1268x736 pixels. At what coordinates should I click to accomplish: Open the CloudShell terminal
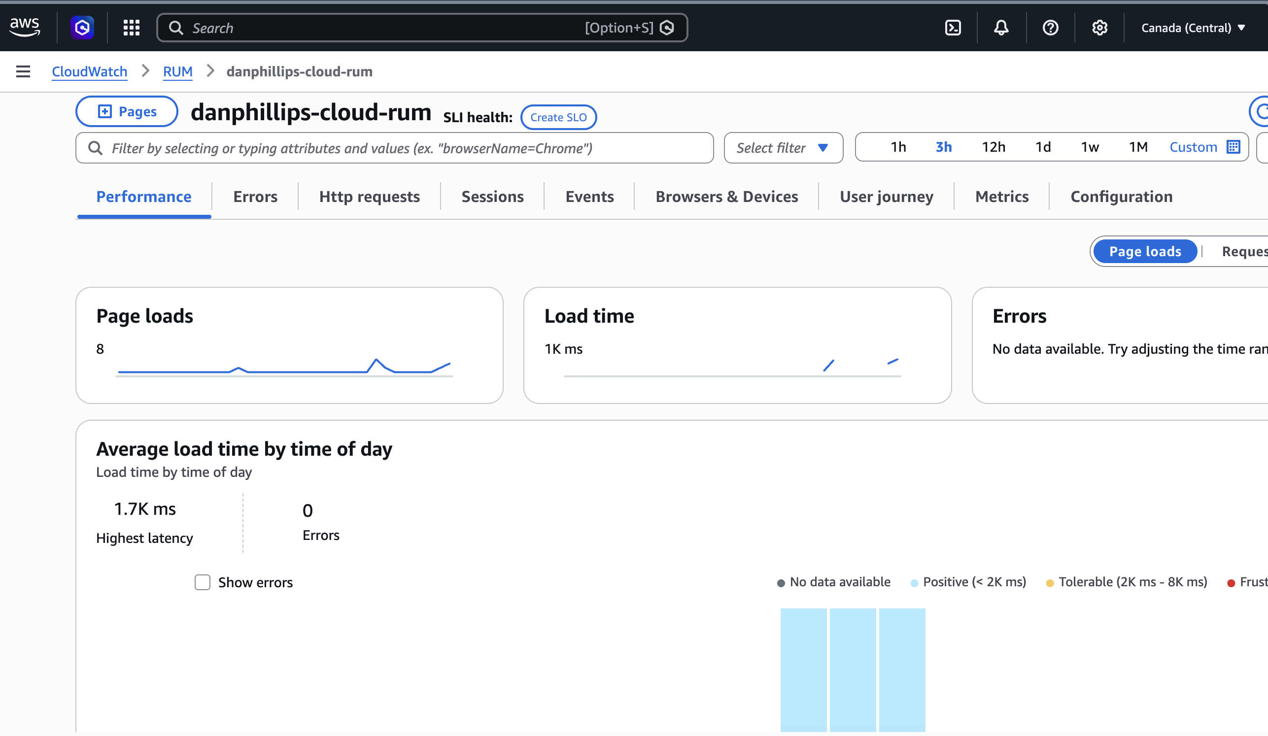tap(953, 28)
